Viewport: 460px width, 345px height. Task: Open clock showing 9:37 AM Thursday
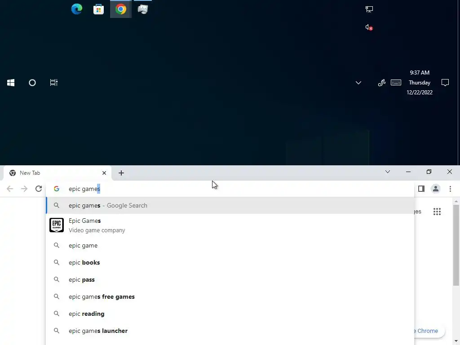420,83
